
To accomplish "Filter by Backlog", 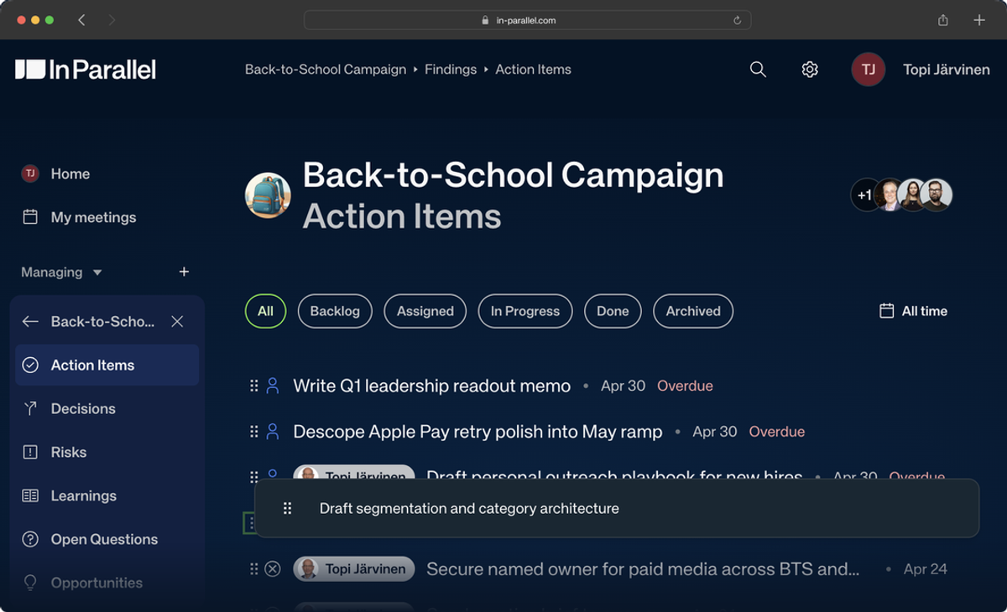I will point(335,311).
